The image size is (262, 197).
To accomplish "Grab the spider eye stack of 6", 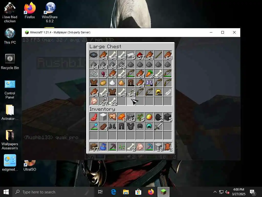I will tap(103, 73).
